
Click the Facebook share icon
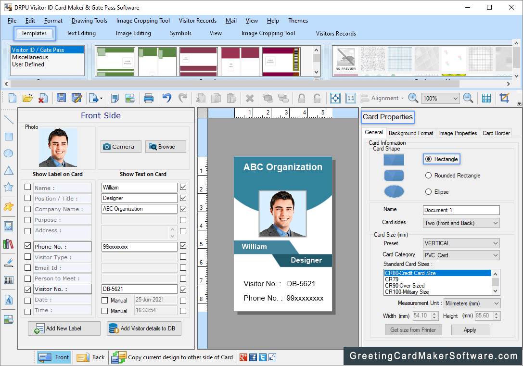click(x=253, y=357)
